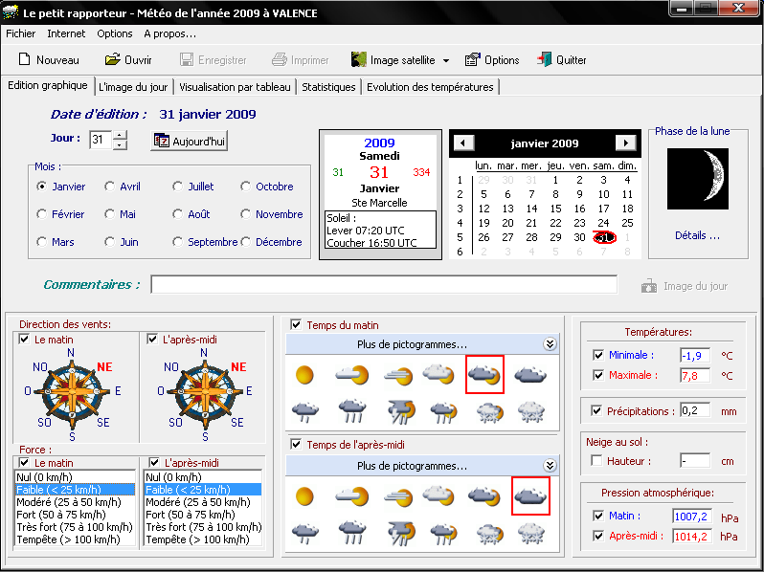Toggle the Précipitations checkbox
The height and width of the screenshot is (572, 764).
click(598, 411)
